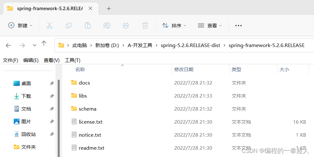
Task: Expand chevron after 新加卷 (D:) breadcrumb
Action: pyautogui.click(x=123, y=45)
